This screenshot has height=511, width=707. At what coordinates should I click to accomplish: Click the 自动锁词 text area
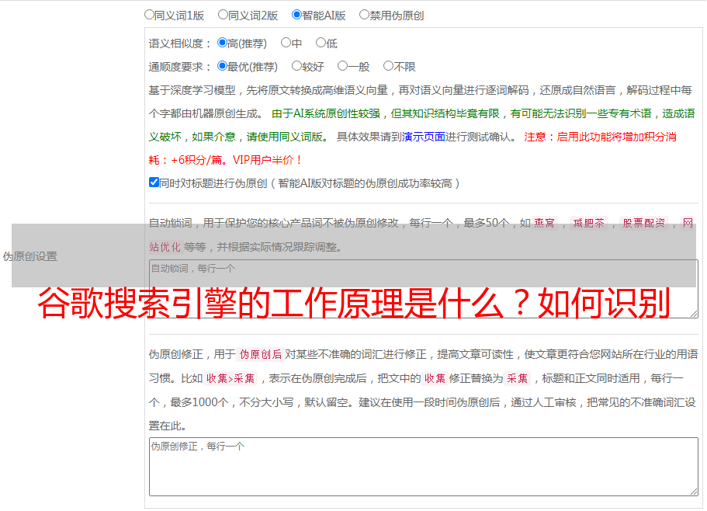point(424,289)
